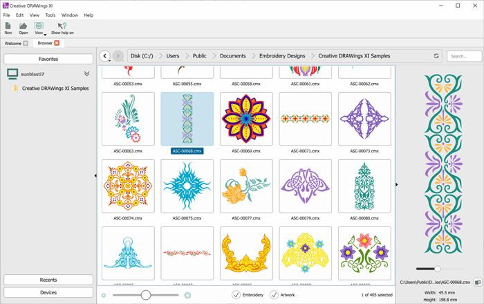Click the Devices button
Image resolution: width=484 pixels, height=304 pixels.
tap(48, 293)
